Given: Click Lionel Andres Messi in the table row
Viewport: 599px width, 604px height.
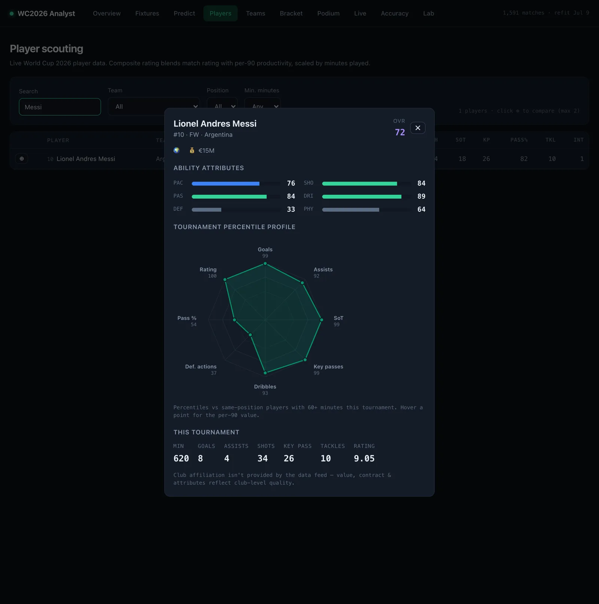Looking at the screenshot, I should click(86, 159).
